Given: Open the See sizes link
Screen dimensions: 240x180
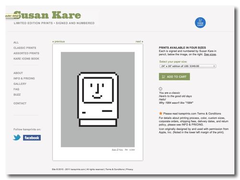Looking at the screenshot, I should [x=210, y=54].
